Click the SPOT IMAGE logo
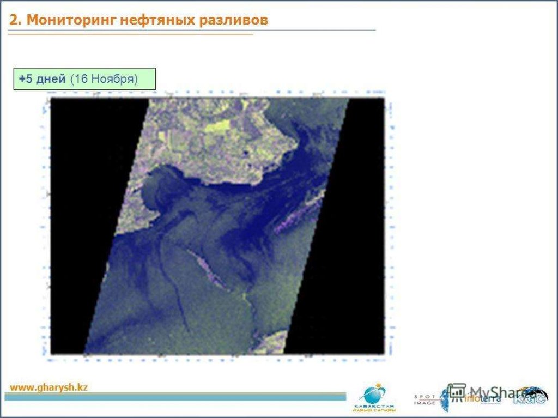This screenshot has height=418, width=558. pyautogui.click(x=426, y=399)
